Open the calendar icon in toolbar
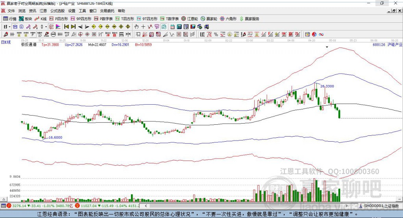The height and width of the screenshot is (218, 403). click(172, 27)
